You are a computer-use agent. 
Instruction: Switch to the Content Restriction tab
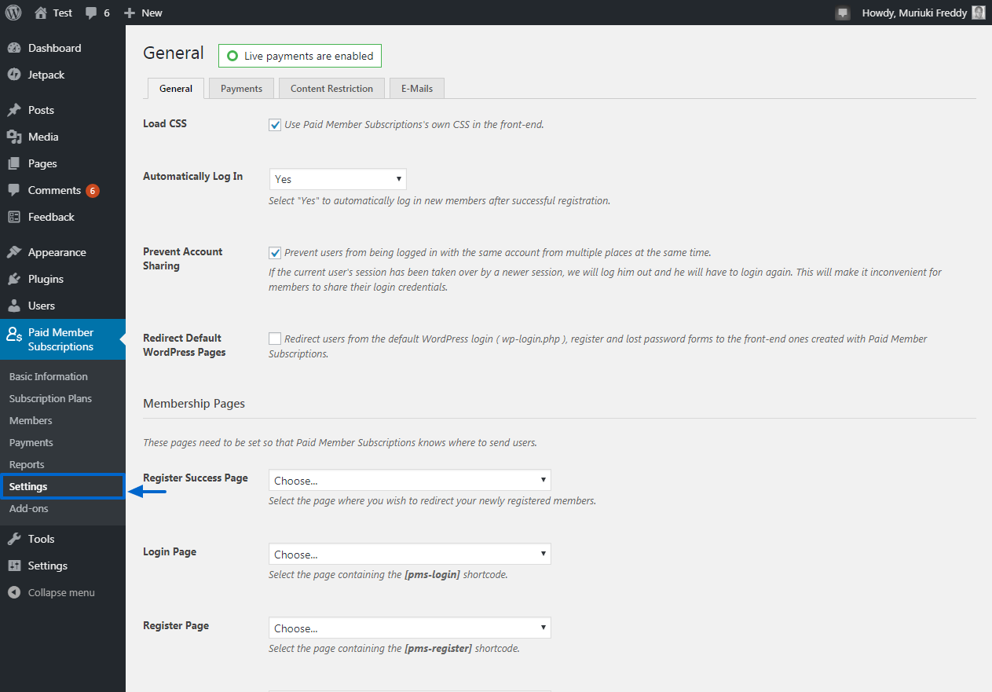[x=331, y=89]
